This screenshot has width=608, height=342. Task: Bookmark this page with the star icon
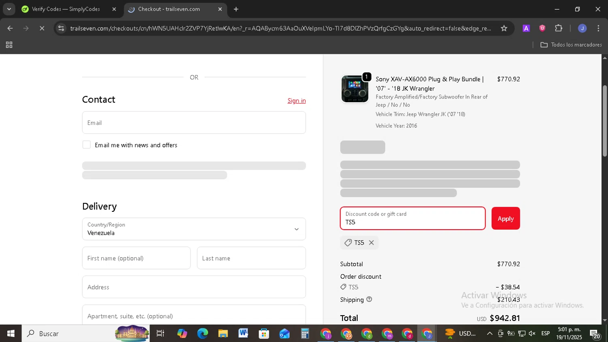(504, 28)
